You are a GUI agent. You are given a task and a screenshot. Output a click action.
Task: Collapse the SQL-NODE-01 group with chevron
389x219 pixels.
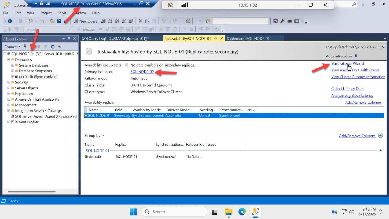point(381,151)
